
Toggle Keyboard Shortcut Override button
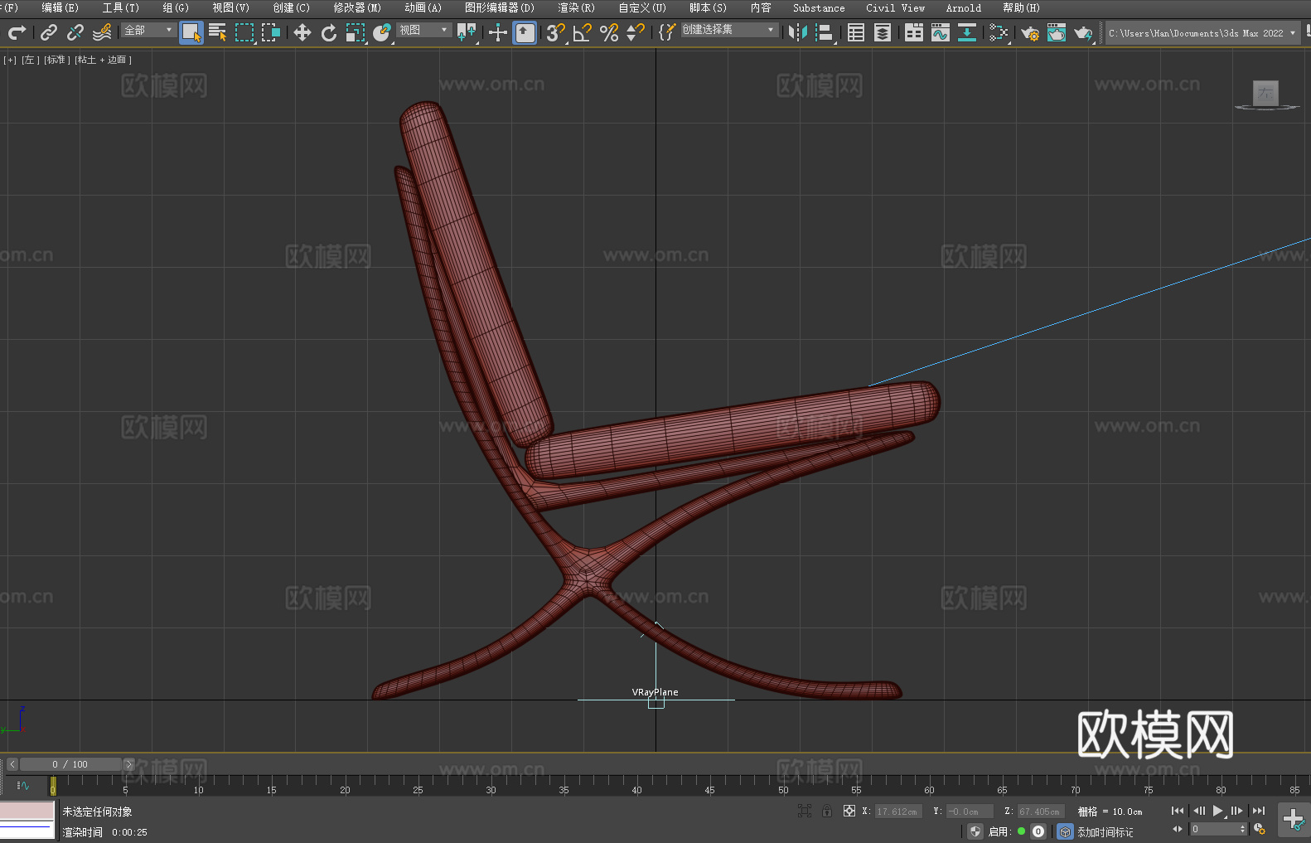[x=525, y=32]
